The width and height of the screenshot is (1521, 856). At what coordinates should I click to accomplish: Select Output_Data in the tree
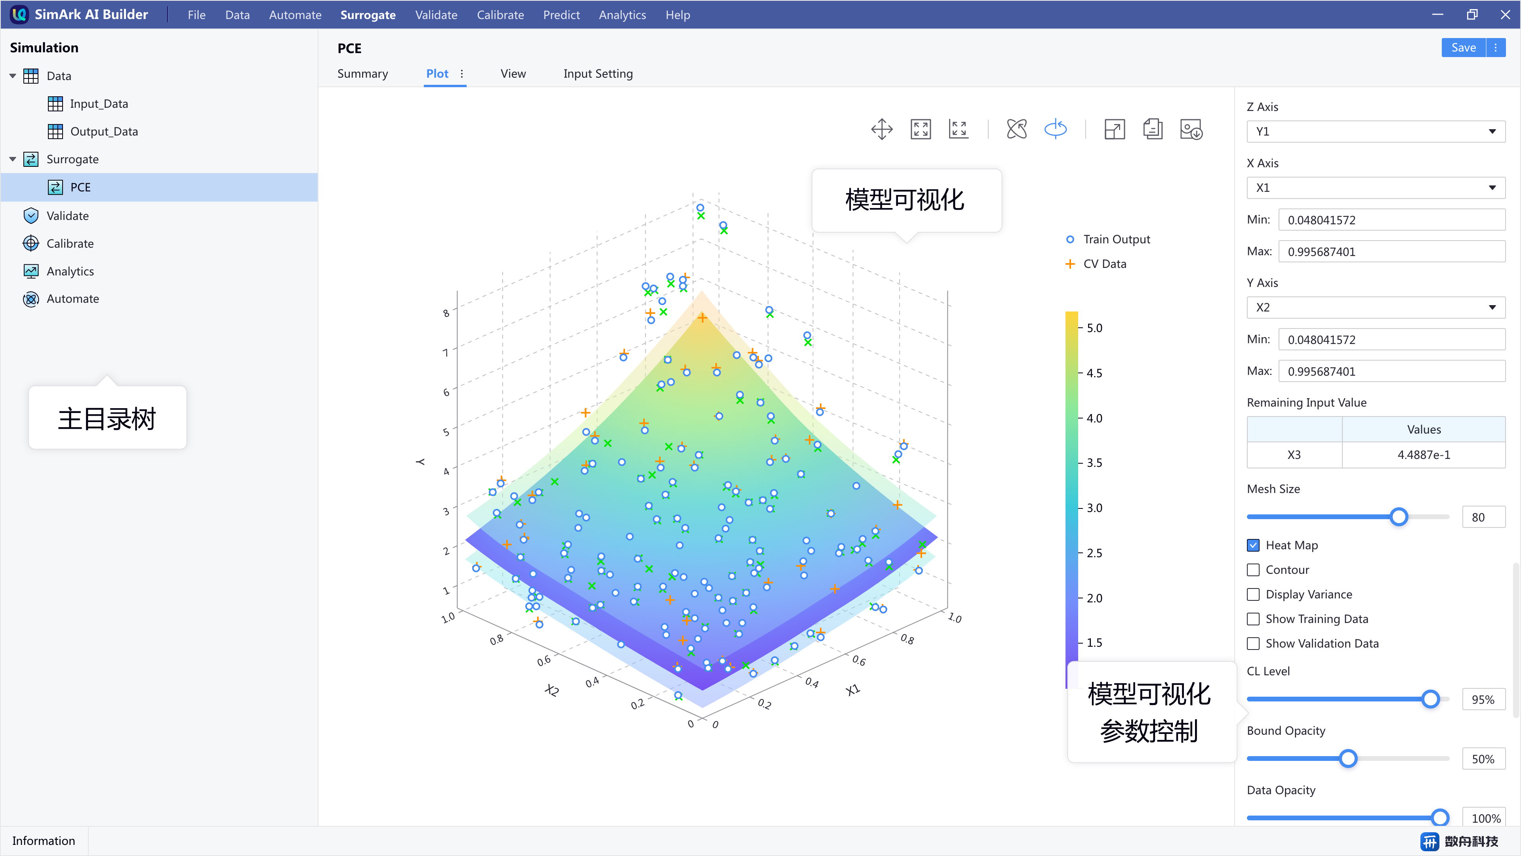pyautogui.click(x=104, y=131)
